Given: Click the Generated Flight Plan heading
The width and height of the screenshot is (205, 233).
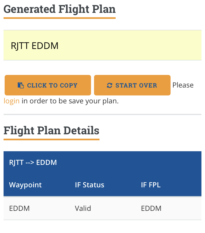Looking at the screenshot, I should click(x=60, y=9).
